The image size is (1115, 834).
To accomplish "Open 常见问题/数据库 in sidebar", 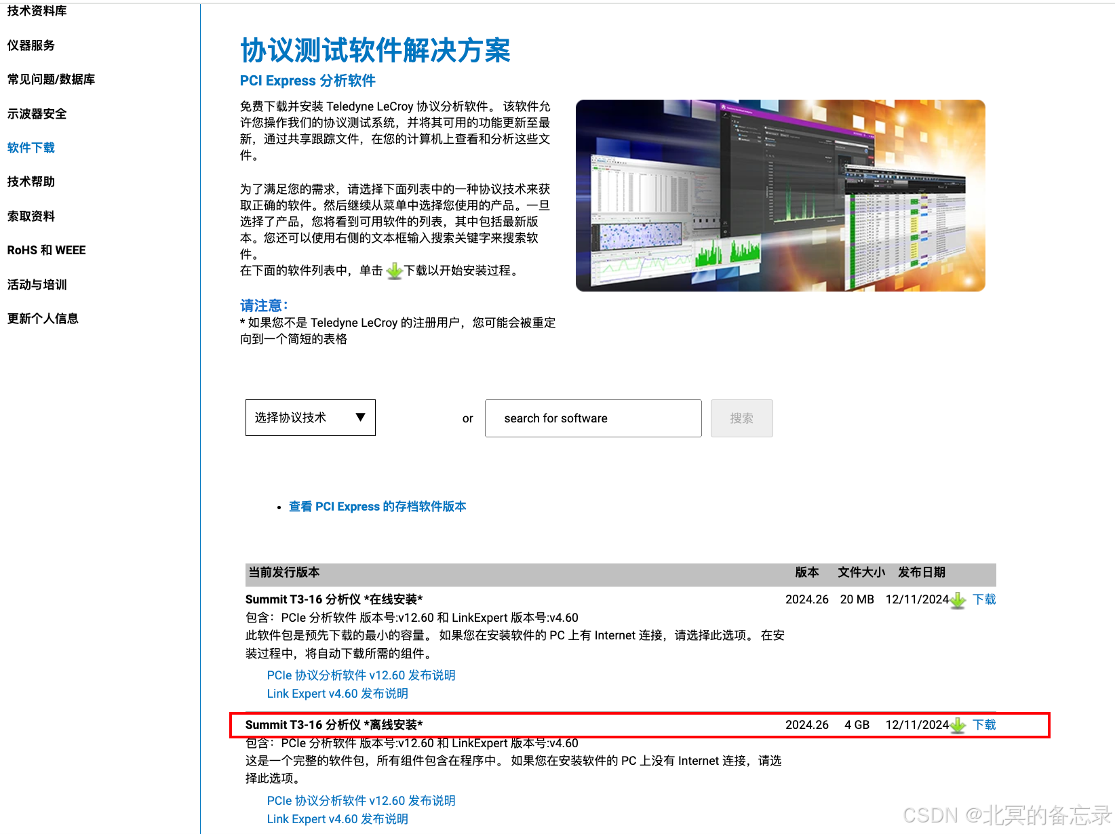I will tap(51, 79).
